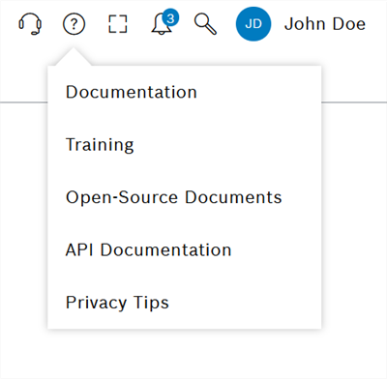Click the help popover's pointer arrow
387x379 pixels.
coord(74,57)
